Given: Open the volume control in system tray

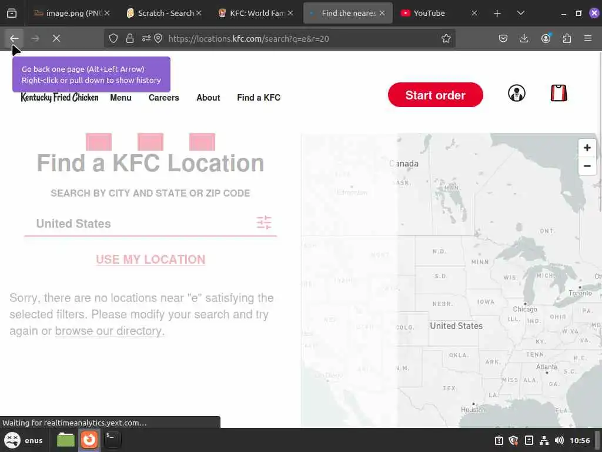Looking at the screenshot, I should point(560,440).
